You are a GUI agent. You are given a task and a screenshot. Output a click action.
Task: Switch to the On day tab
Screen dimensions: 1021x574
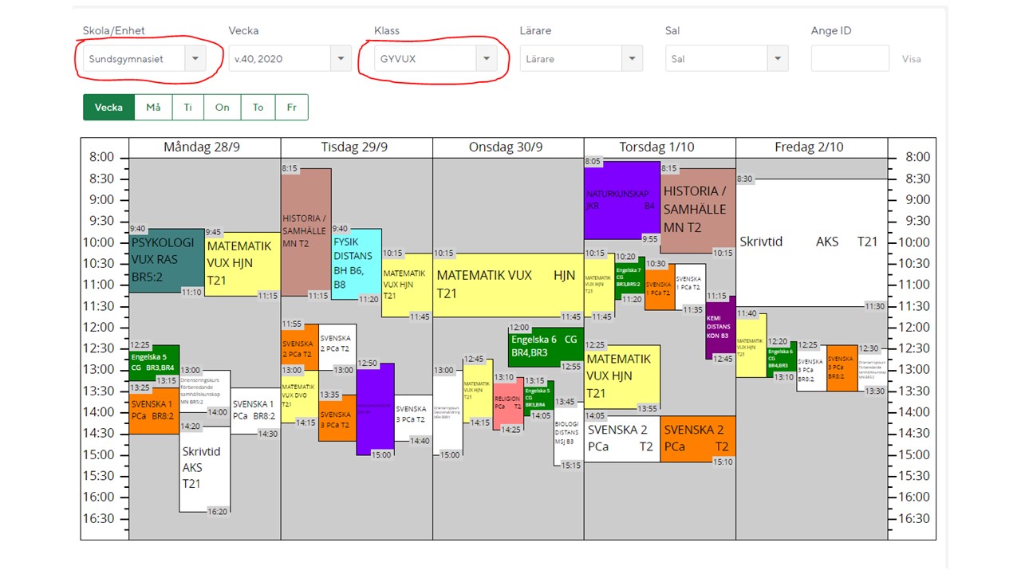coord(222,107)
